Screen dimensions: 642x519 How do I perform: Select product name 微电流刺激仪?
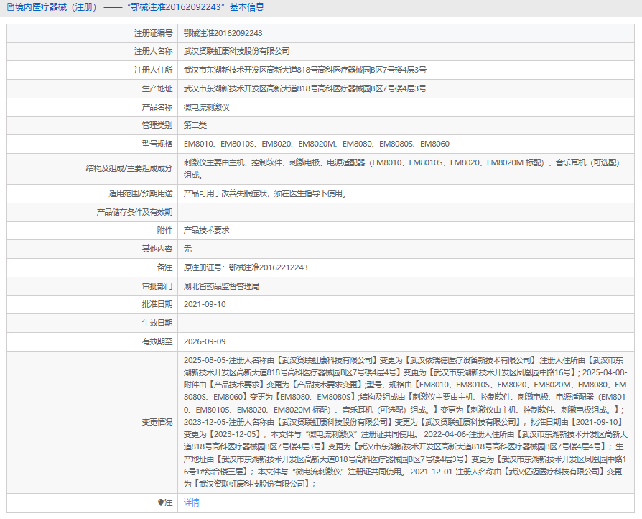coord(206,107)
